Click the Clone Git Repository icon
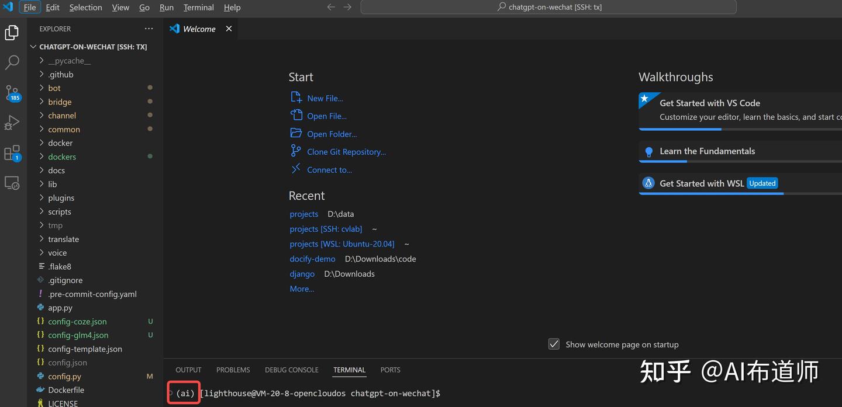Screen dimensions: 842x407 click(296, 151)
